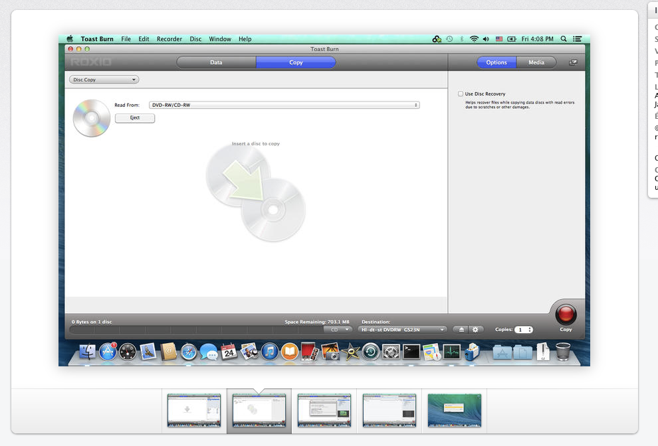The image size is (658, 446).
Task: Adjust the Copies stepper arrows
Action: [529, 330]
